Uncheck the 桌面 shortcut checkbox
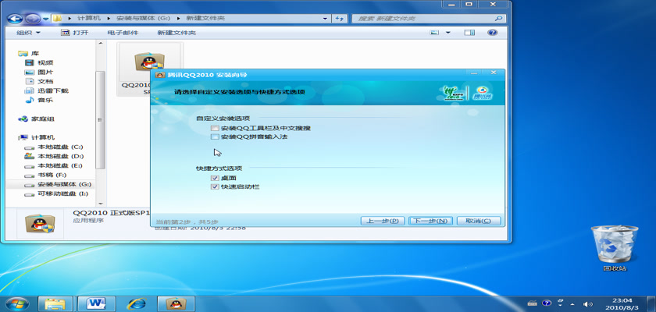The width and height of the screenshot is (656, 312). tap(215, 179)
